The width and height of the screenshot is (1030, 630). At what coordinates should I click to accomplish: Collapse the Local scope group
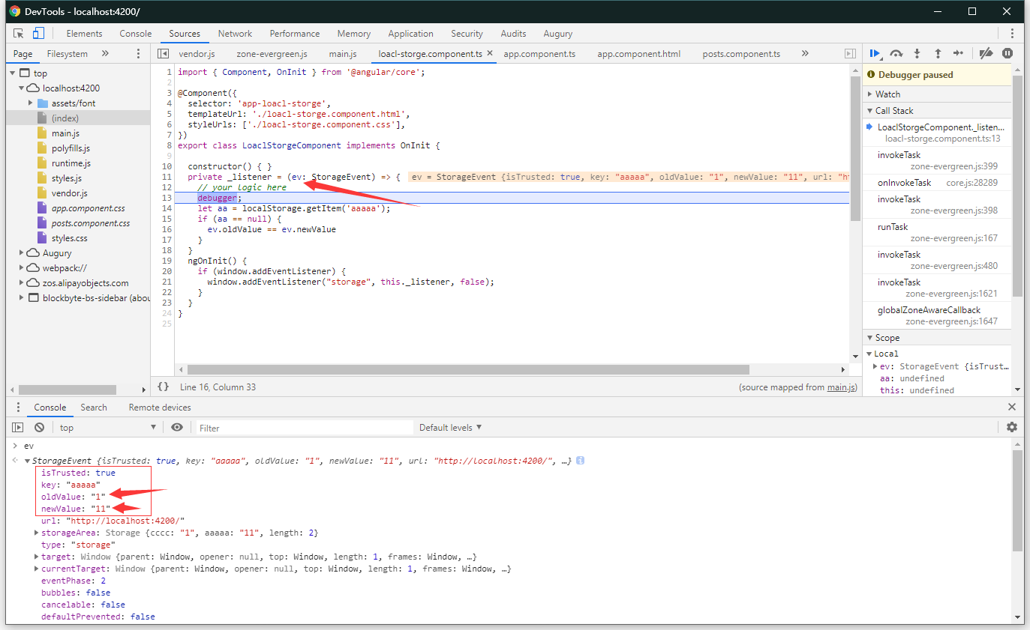pos(870,354)
